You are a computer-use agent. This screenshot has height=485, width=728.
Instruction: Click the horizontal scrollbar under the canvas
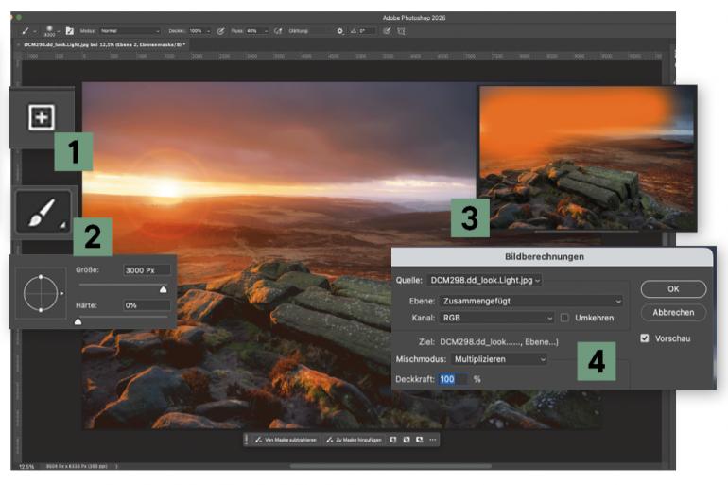pyautogui.click(x=390, y=465)
